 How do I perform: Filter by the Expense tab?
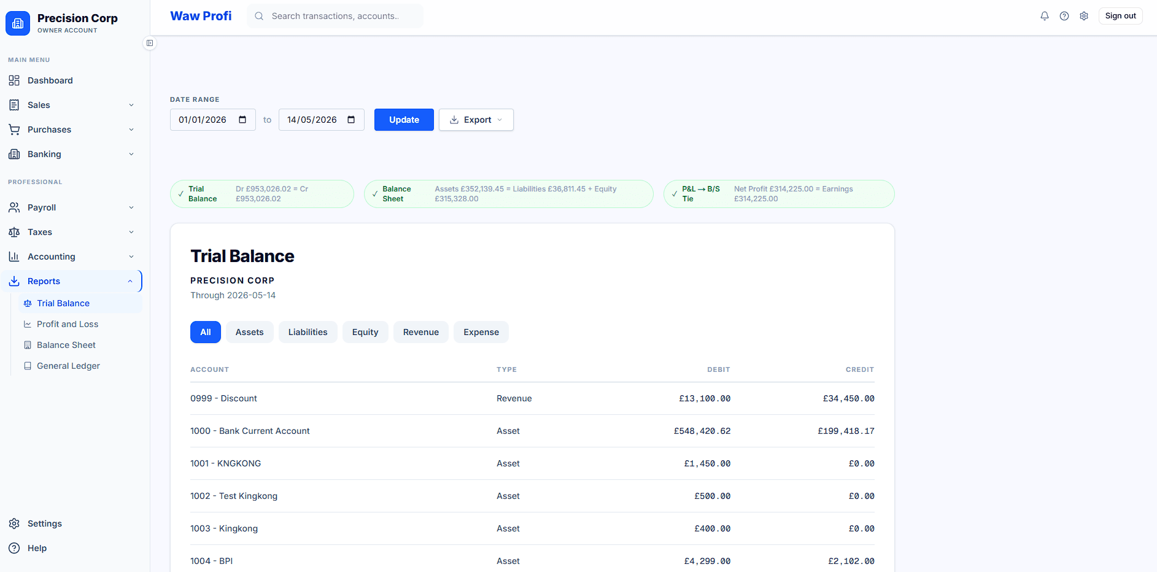pos(481,332)
